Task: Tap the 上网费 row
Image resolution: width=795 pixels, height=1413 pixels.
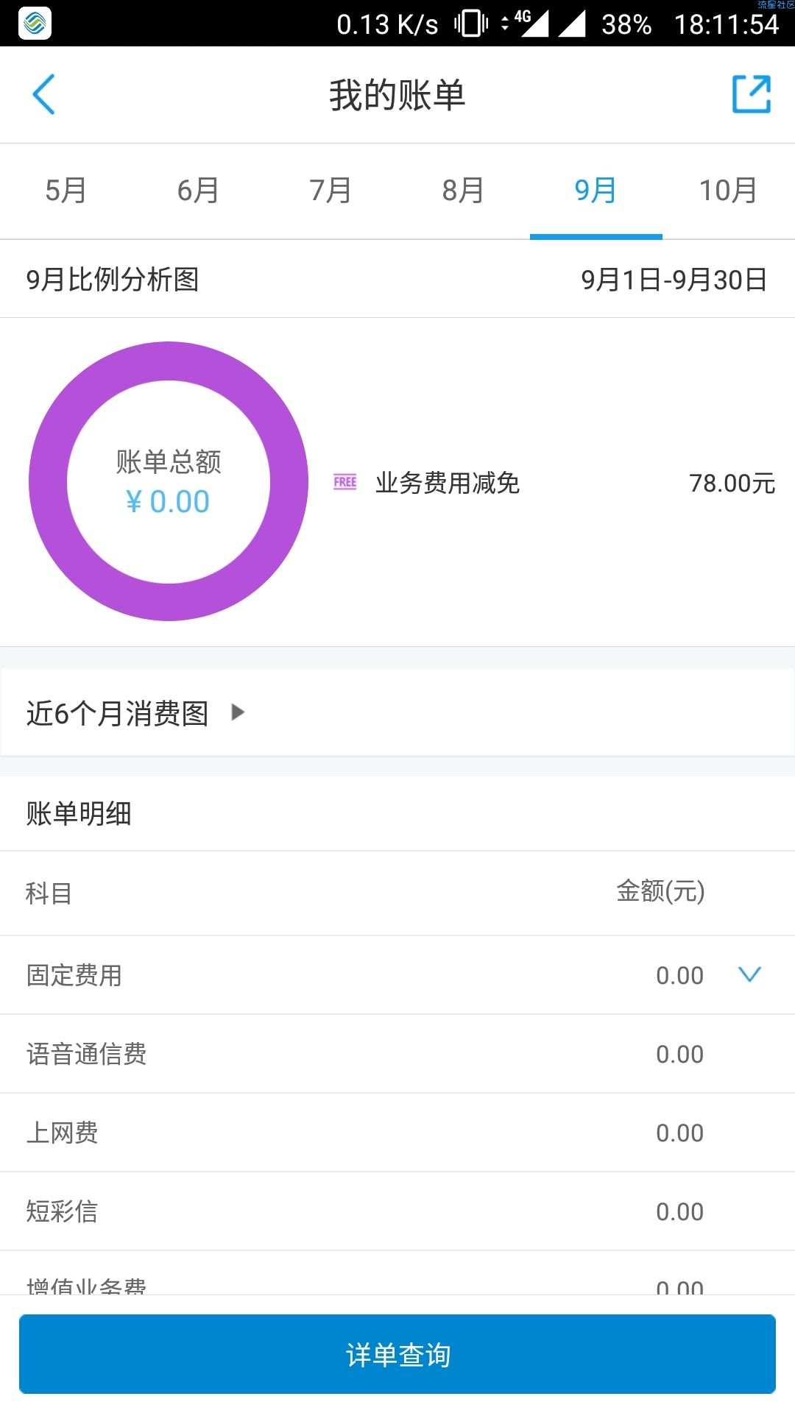Action: (397, 1133)
